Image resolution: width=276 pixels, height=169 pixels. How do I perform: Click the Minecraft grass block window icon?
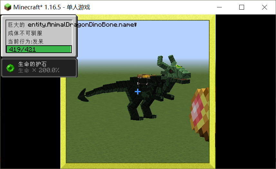(7, 7)
